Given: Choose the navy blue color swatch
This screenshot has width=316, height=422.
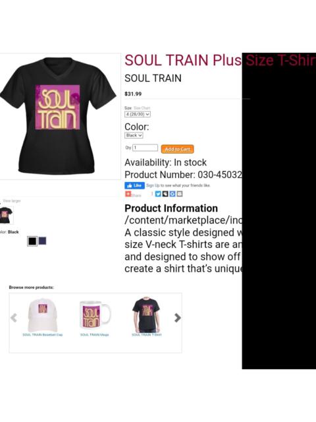Looking at the screenshot, I should coord(42,241).
